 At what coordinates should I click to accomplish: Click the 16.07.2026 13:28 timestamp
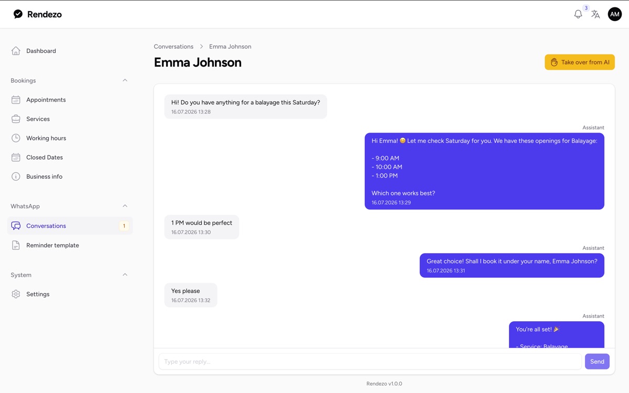click(191, 112)
